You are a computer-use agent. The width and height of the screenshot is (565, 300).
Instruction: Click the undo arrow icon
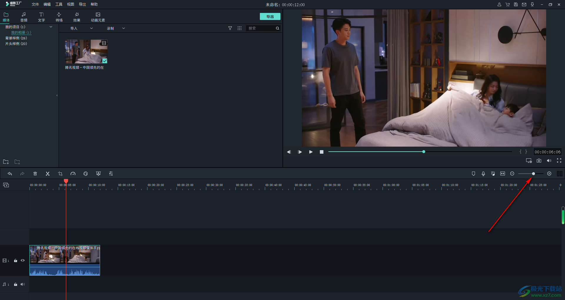tap(10, 174)
